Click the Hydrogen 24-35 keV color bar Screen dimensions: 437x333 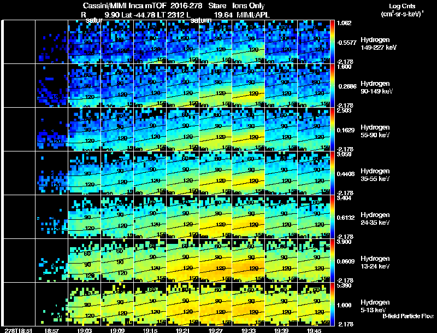click(332, 217)
